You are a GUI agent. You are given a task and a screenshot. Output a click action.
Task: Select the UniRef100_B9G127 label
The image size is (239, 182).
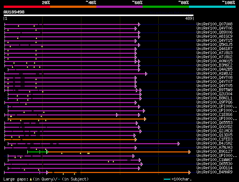coord(214,152)
